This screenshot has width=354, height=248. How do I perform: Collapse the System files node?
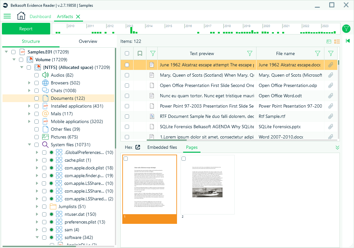point(29,145)
